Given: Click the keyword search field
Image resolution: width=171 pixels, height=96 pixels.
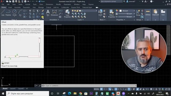Looking at the screenshot, I should click(111, 1).
